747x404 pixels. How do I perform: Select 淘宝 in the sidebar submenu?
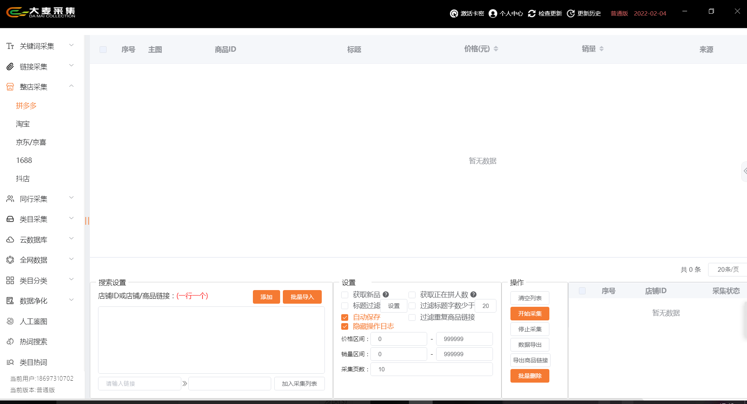(x=23, y=124)
